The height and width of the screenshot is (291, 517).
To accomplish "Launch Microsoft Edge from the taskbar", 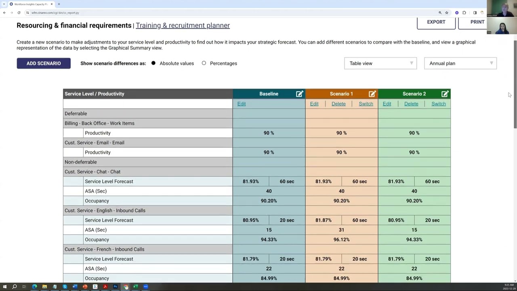I will (35, 287).
